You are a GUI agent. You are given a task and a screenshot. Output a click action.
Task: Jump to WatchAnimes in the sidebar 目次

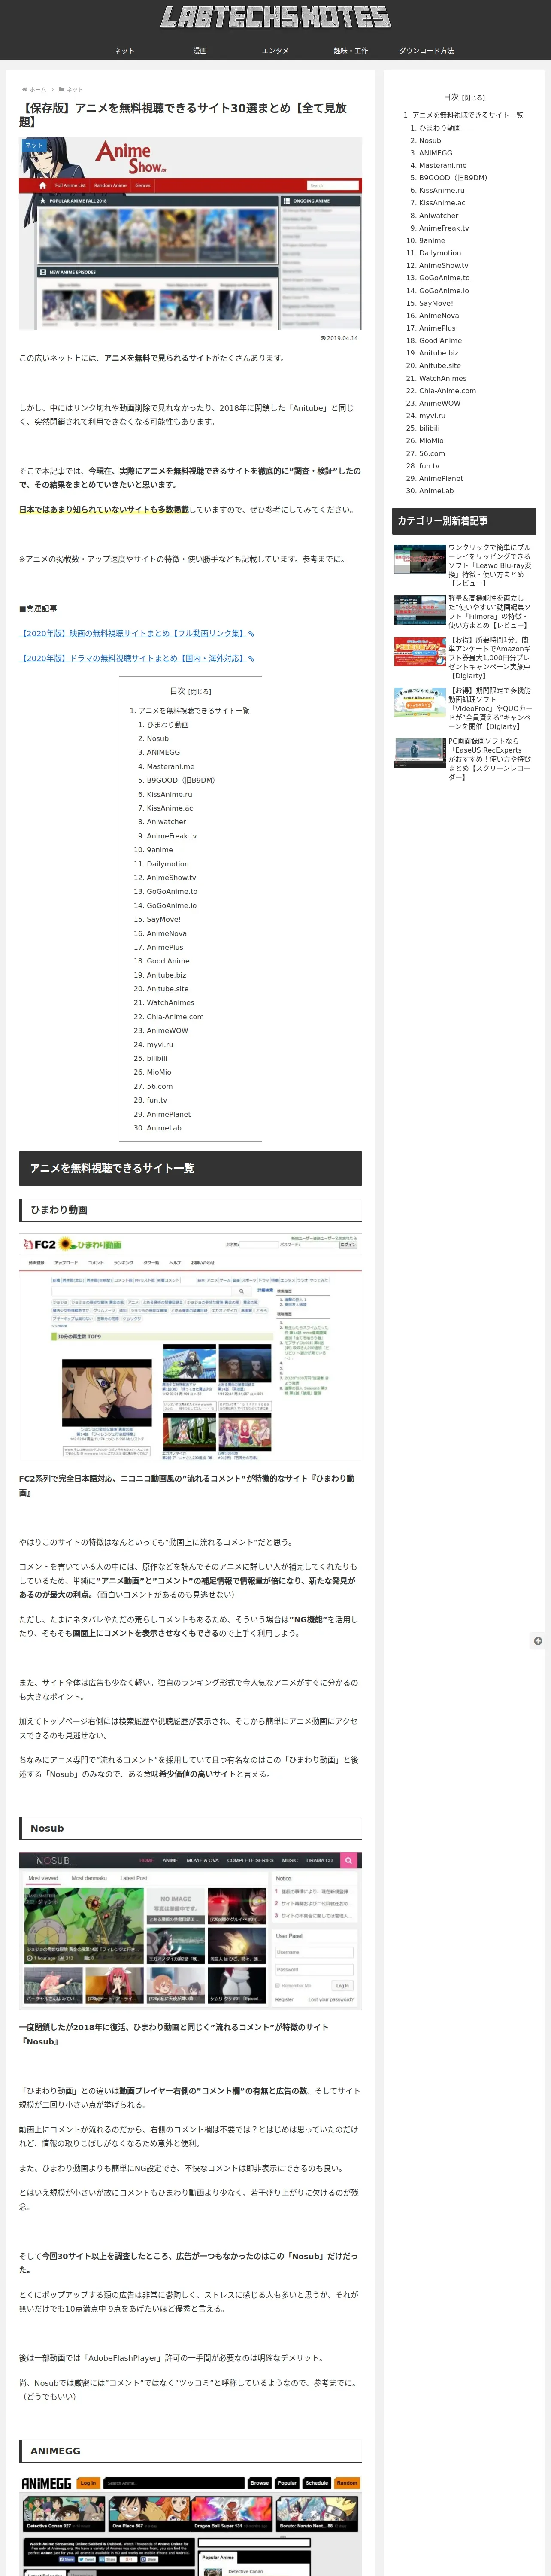pos(443,378)
